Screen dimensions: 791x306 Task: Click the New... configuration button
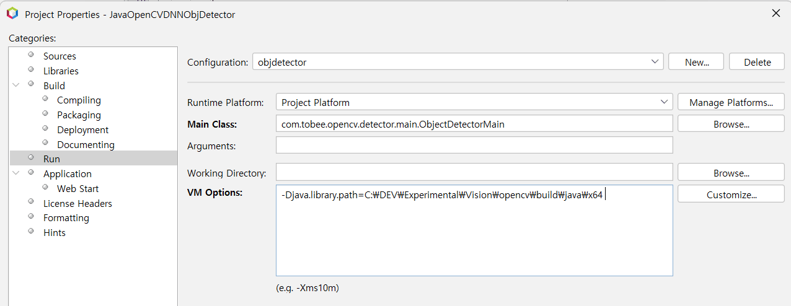(x=696, y=62)
